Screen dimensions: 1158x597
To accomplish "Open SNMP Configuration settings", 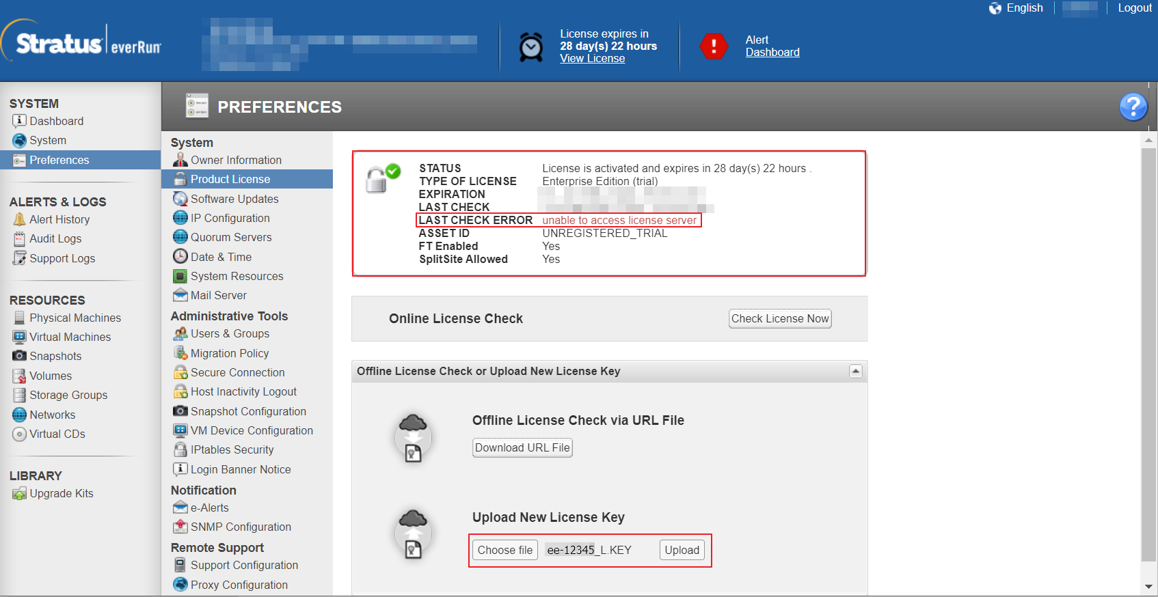I will pyautogui.click(x=241, y=527).
